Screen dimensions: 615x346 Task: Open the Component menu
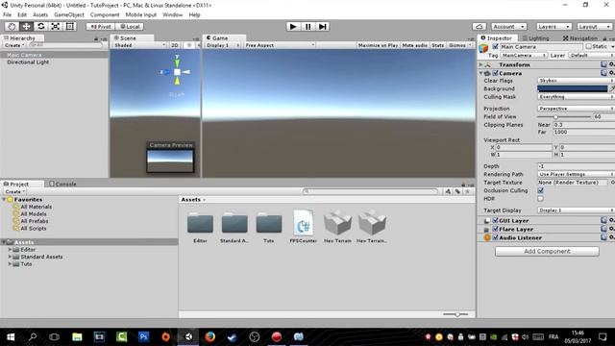(105, 14)
